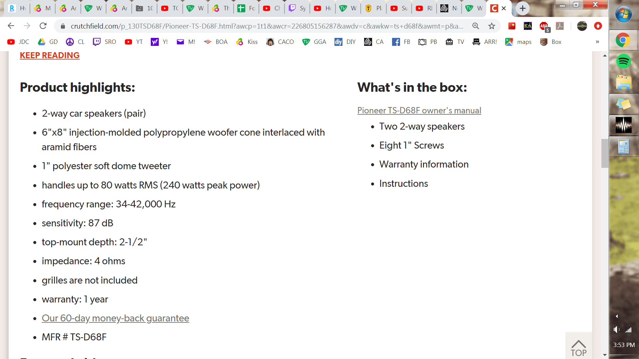639x359 pixels.
Task: Open the JDC YouTube bookmark
Action: tap(18, 42)
